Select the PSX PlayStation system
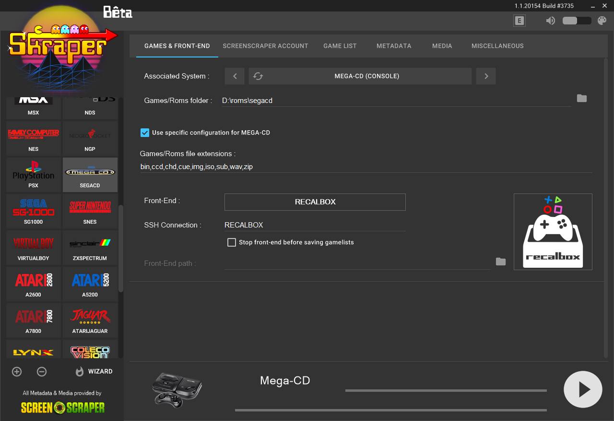The height and width of the screenshot is (421, 614). coord(34,175)
